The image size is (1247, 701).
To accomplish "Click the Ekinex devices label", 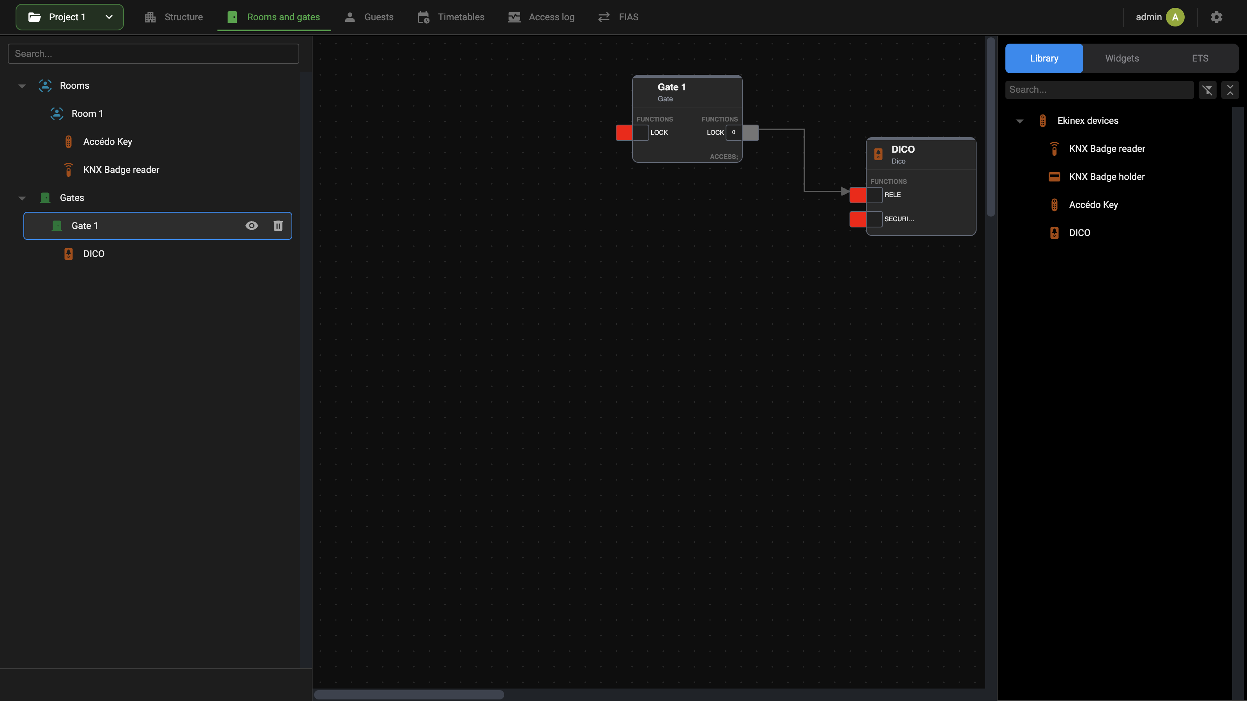I will click(1088, 121).
